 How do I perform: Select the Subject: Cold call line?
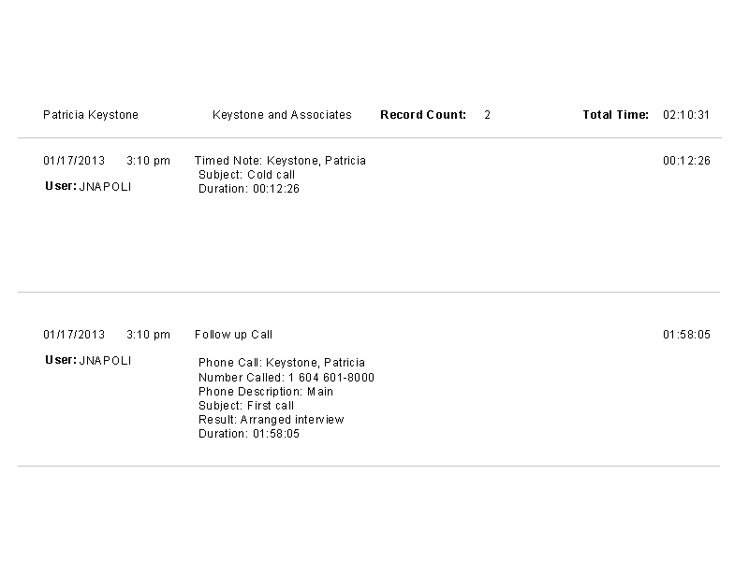coord(247,175)
